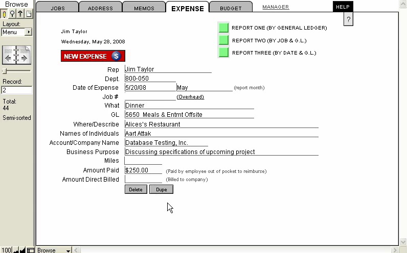Viewport: 407px width, 253px height.
Task: Click the Jim Taylor header name
Action: (x=74, y=32)
